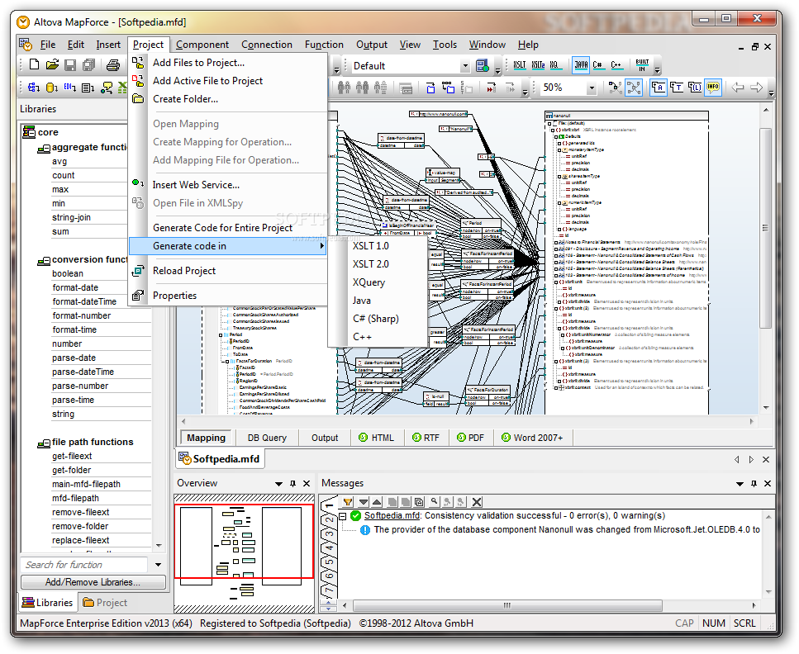799x654 pixels.
Task: Open Softpedia.mfd document tab
Action: click(220, 459)
